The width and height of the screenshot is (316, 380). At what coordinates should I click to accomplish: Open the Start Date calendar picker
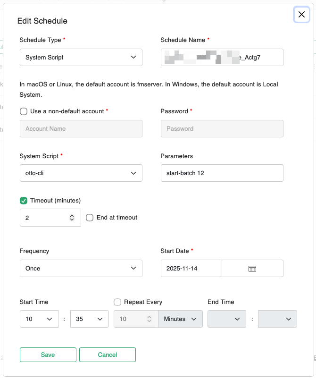pyautogui.click(x=252, y=268)
